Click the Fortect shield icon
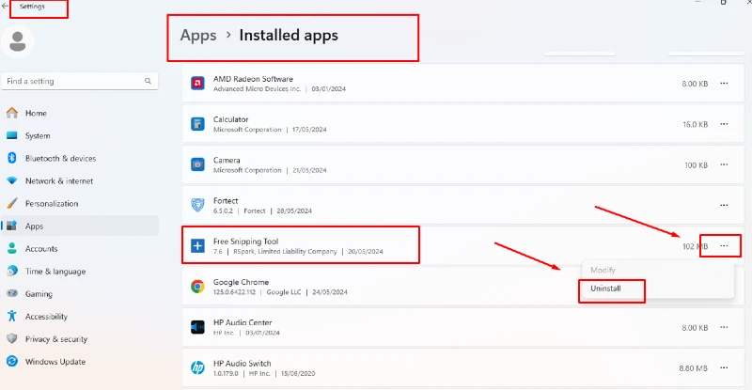Image resolution: width=752 pixels, height=390 pixels. click(197, 205)
